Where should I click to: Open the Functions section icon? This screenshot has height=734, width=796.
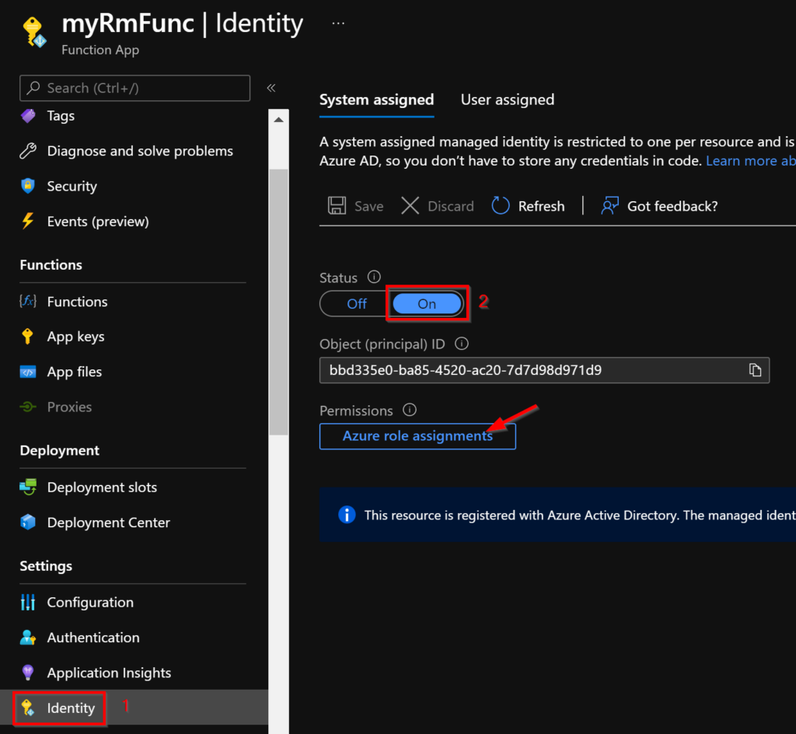(x=29, y=302)
